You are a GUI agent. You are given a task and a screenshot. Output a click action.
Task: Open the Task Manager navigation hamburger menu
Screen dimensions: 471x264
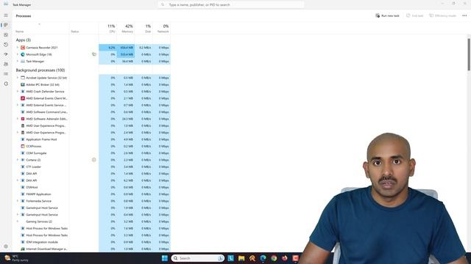6,15
